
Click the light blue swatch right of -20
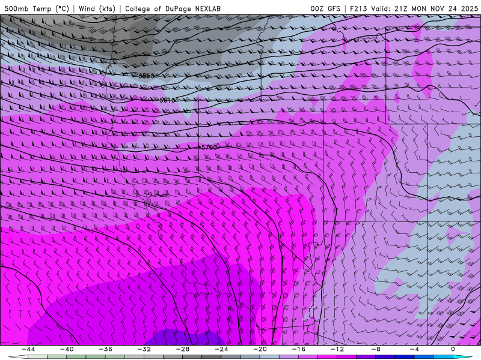[x=269, y=357]
